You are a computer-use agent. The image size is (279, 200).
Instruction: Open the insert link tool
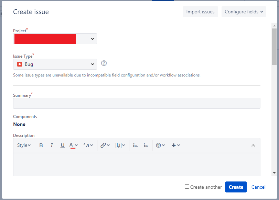[x=103, y=145]
